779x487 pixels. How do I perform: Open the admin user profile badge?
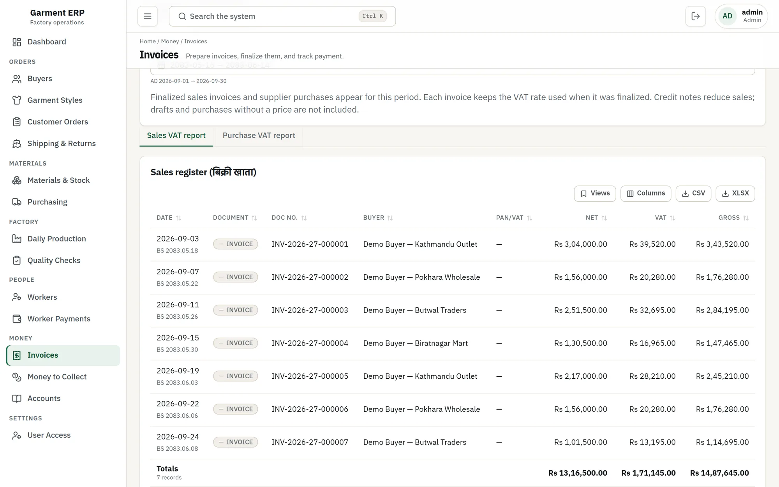click(x=741, y=16)
